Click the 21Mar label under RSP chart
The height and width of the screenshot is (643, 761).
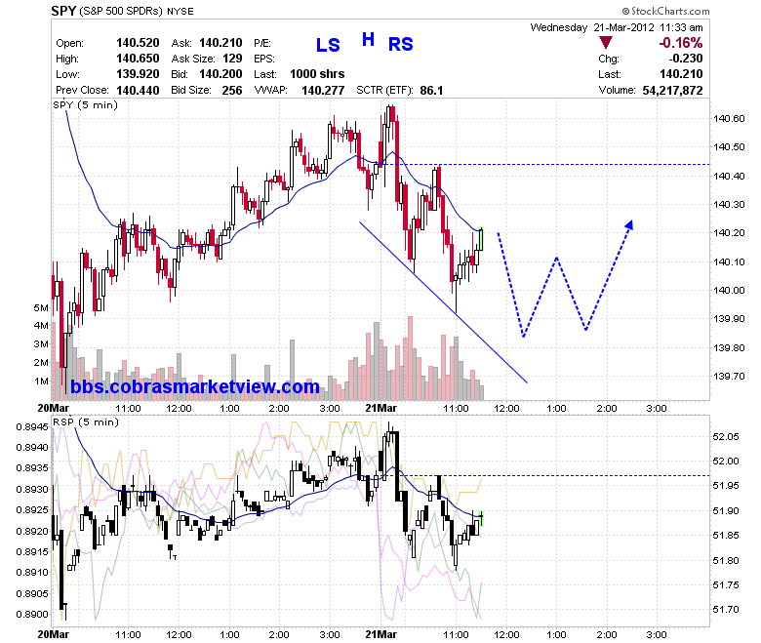click(380, 634)
